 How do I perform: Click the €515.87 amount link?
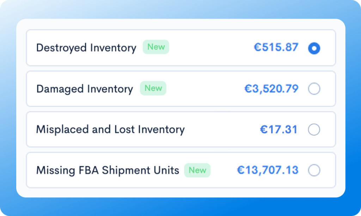click(x=276, y=47)
